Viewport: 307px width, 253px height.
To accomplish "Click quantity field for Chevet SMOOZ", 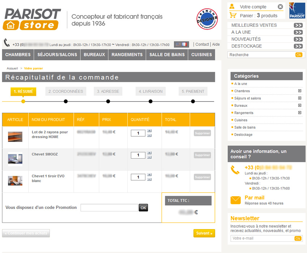I will [x=138, y=155].
